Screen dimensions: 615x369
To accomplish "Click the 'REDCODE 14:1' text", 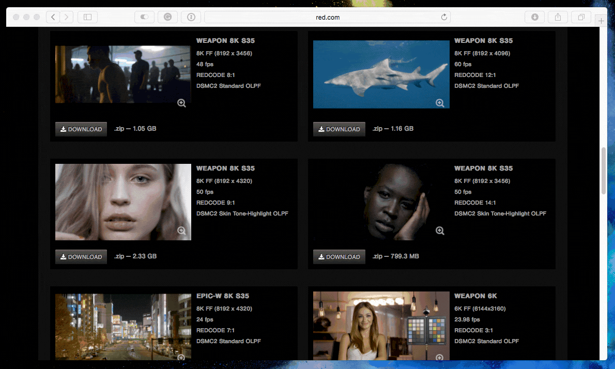I will (x=475, y=203).
